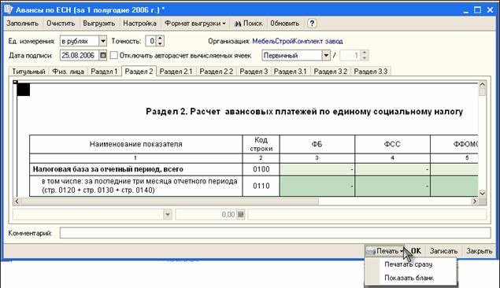Click the document icon in the title bar

[x=9, y=9]
